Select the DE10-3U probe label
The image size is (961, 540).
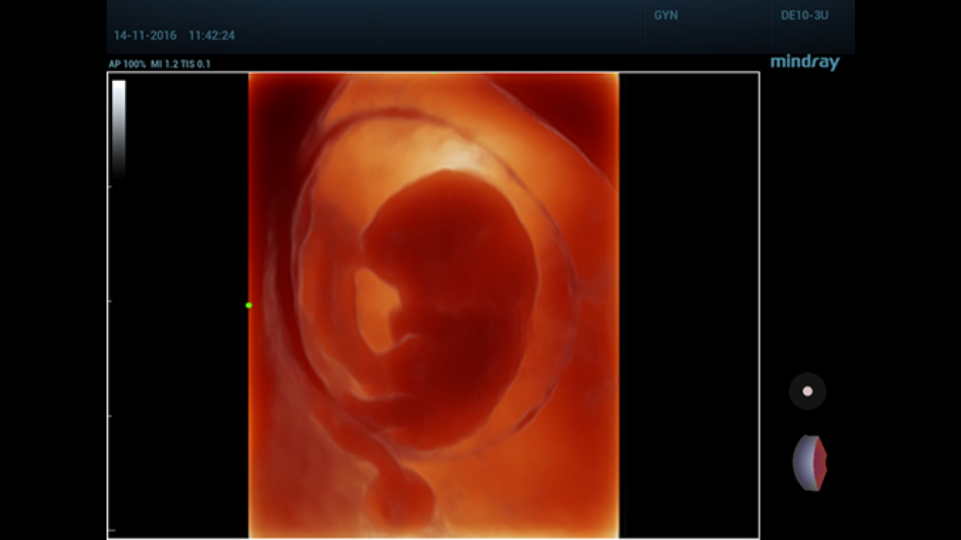pos(804,16)
